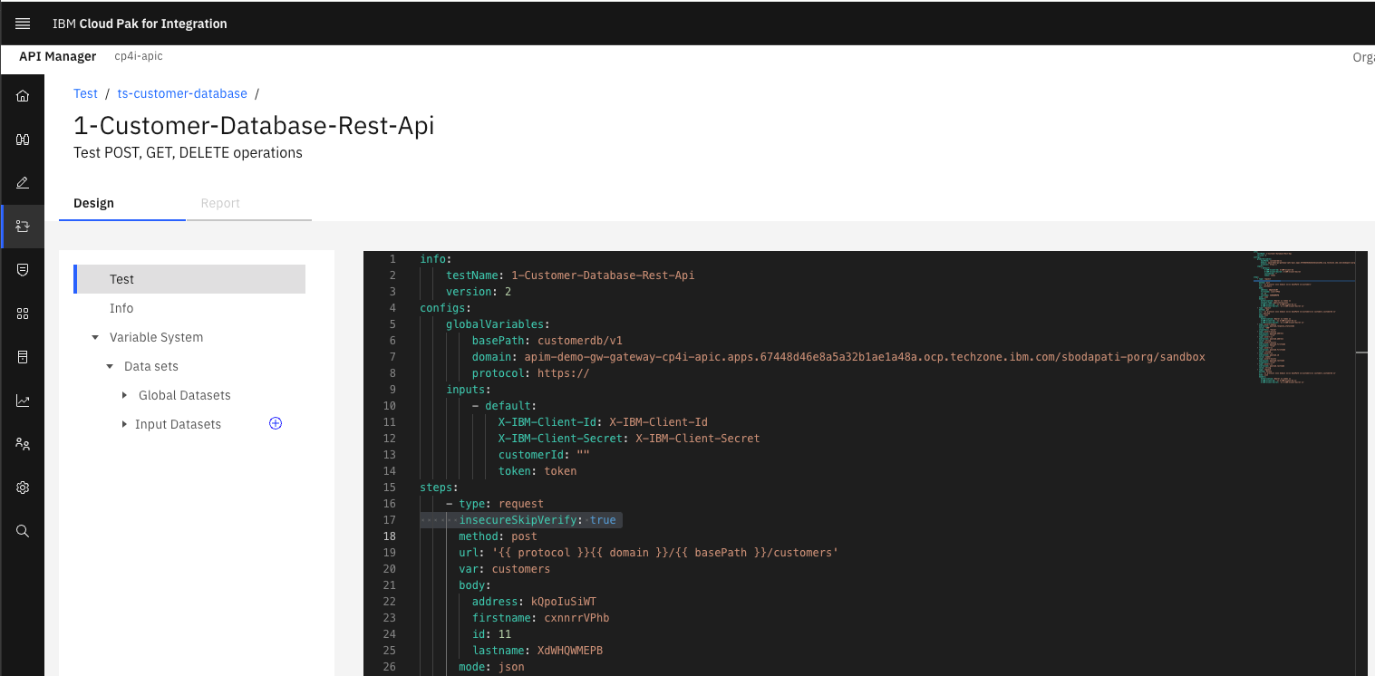The width and height of the screenshot is (1375, 676).
Task: Click the binoculars Discover sidebar icon
Action: (23, 140)
